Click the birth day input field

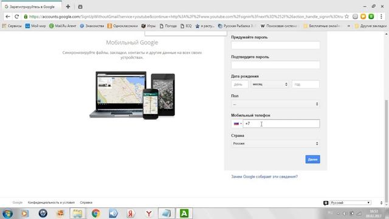tap(239, 85)
